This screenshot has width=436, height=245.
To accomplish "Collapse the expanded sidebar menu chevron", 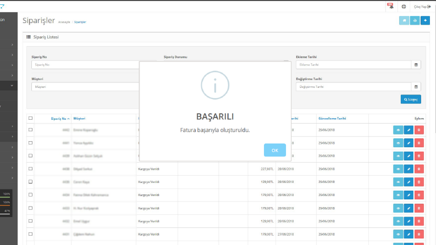I will coord(12,86).
